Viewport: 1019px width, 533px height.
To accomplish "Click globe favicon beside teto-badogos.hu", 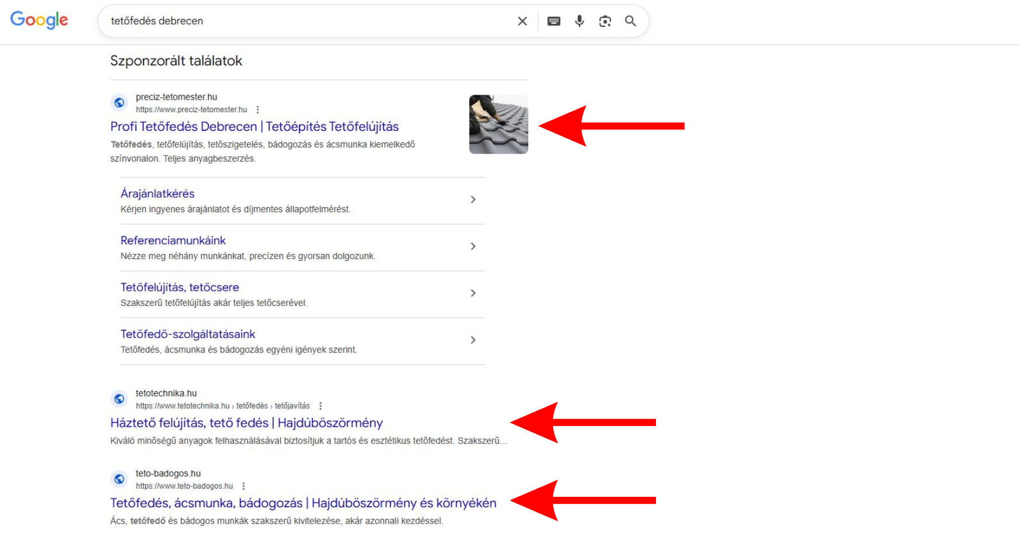I will pos(119,479).
